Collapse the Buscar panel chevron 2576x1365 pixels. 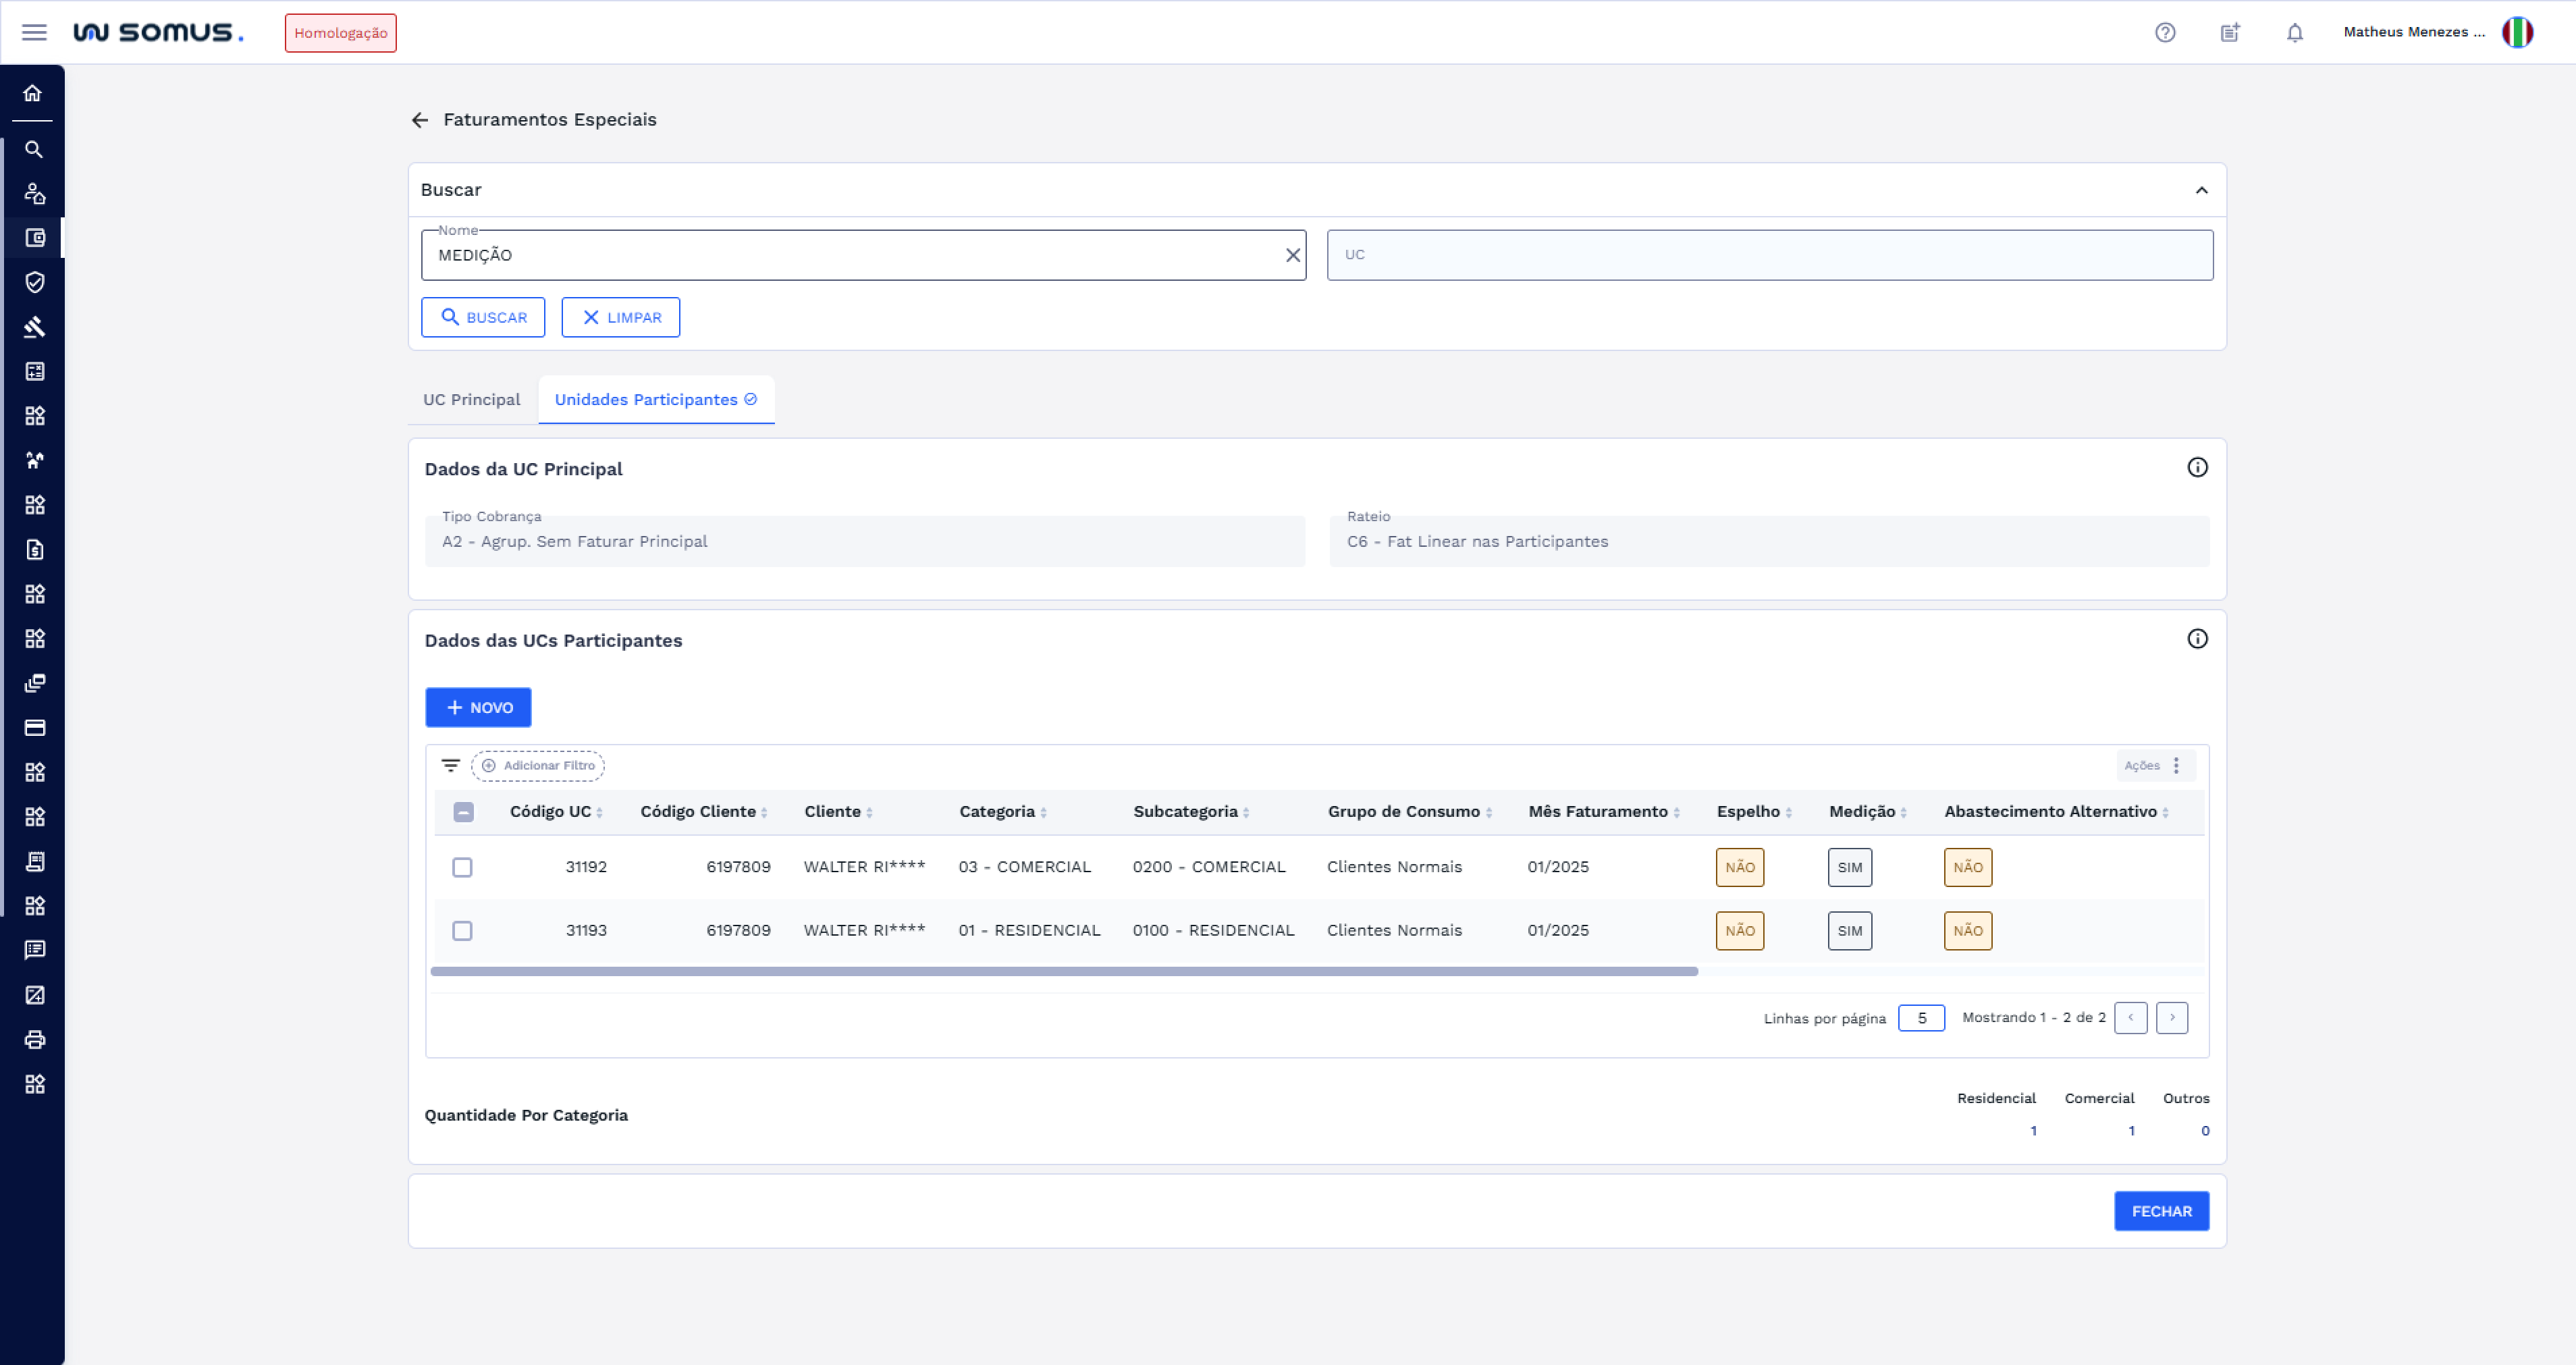coord(2201,190)
